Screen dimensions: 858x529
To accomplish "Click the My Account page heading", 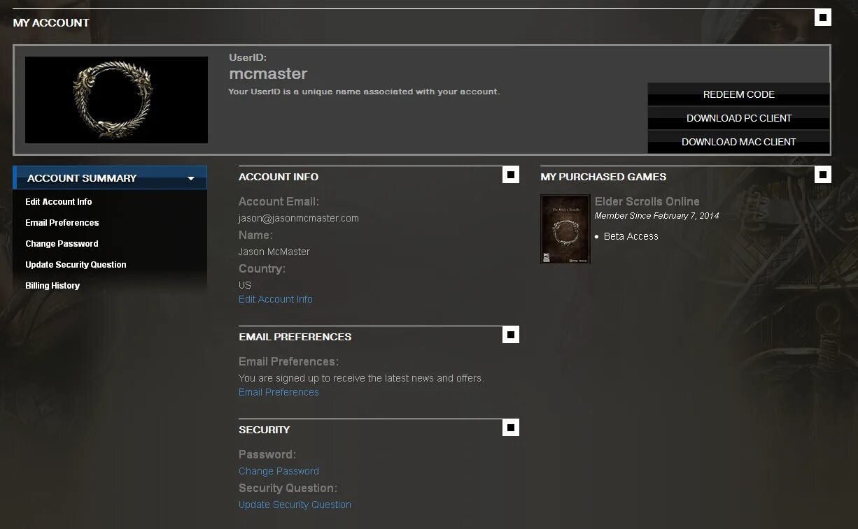I will pos(51,23).
